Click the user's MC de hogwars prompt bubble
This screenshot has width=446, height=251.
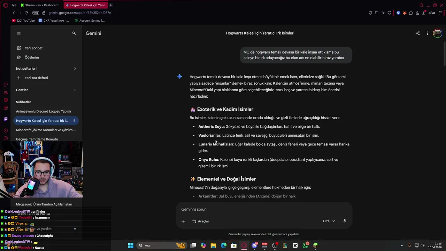pos(296,55)
